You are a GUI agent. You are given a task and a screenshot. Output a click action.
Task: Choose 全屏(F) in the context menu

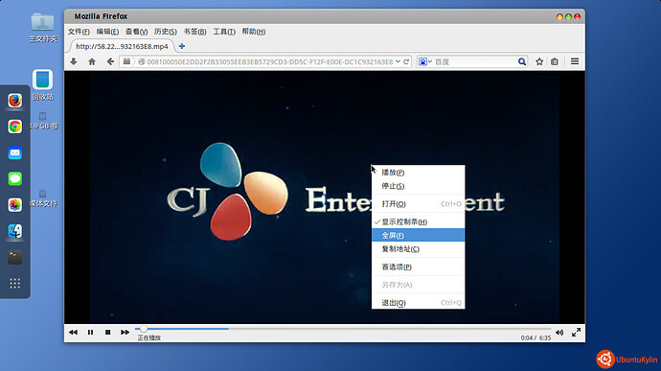(x=418, y=235)
